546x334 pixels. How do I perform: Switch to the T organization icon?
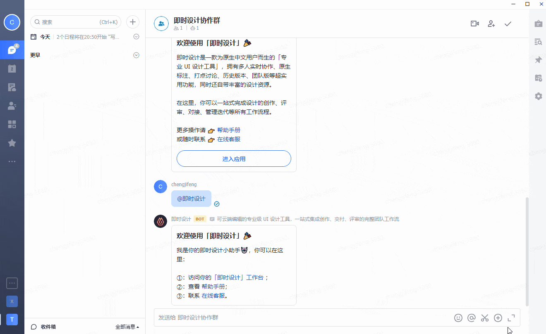click(x=12, y=320)
